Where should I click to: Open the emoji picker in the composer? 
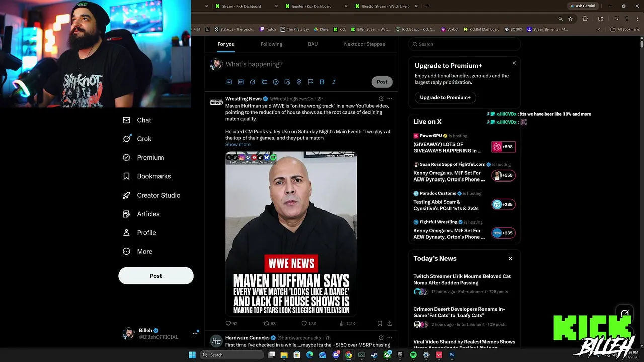[x=276, y=82]
